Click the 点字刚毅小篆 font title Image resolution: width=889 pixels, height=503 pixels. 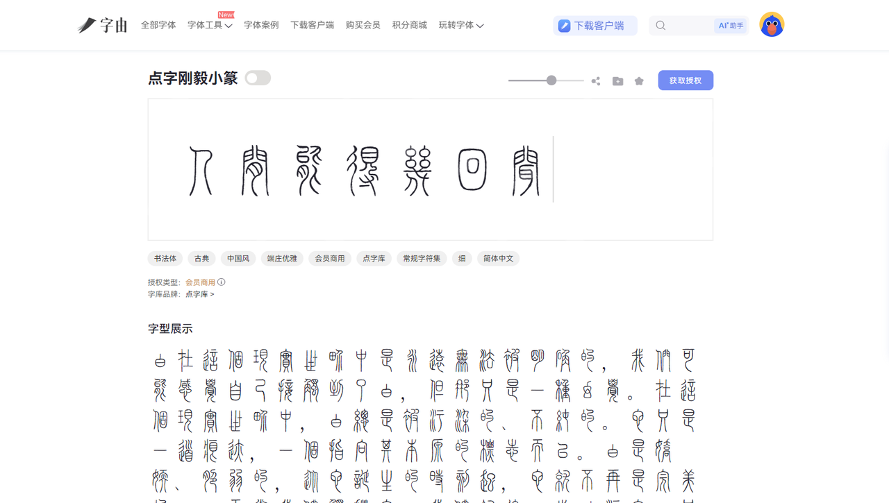click(193, 78)
